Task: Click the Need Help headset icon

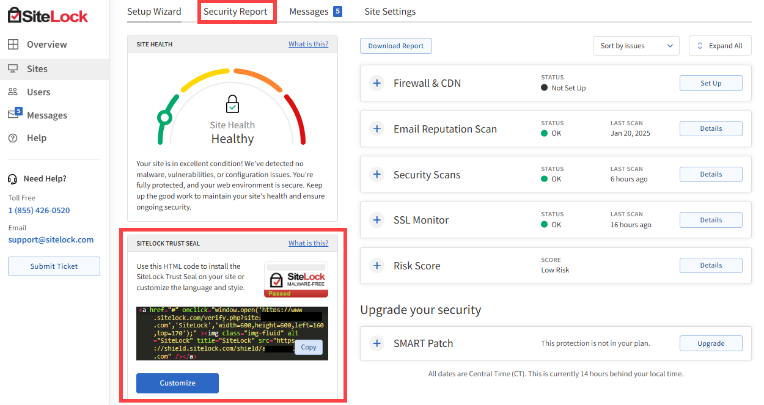Action: [12, 178]
